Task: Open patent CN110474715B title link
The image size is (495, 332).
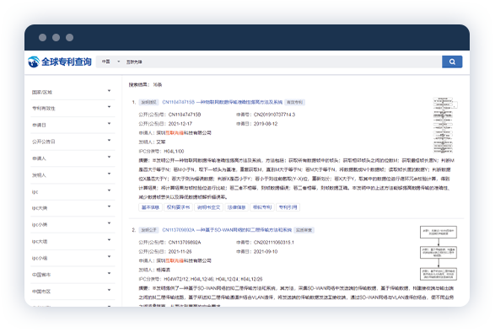Action: [x=223, y=102]
